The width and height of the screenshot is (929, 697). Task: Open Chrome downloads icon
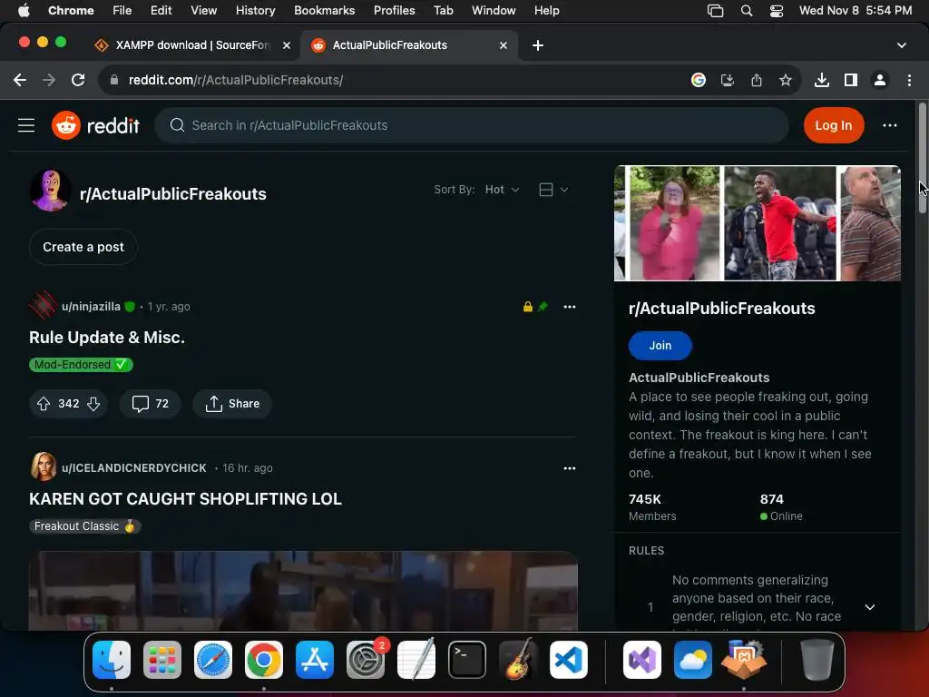(822, 80)
